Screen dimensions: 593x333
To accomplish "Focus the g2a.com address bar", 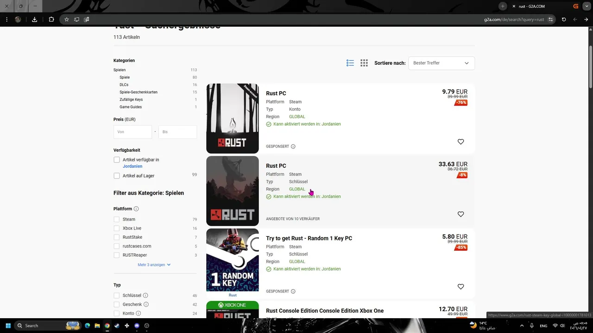I will (x=514, y=19).
